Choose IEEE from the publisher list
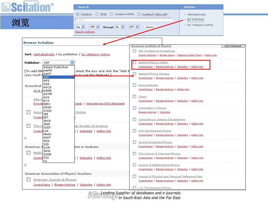The width and height of the screenshot is (268, 201). pyautogui.click(x=59, y=124)
